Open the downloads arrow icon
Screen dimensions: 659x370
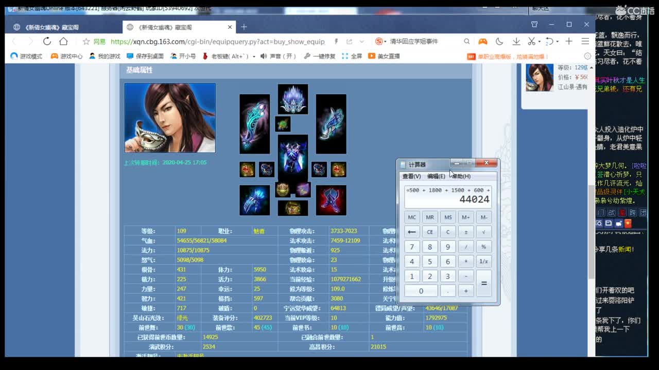pyautogui.click(x=516, y=41)
